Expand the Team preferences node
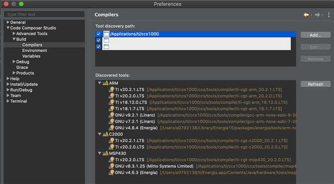334x184 pixels. pyautogui.click(x=8, y=95)
